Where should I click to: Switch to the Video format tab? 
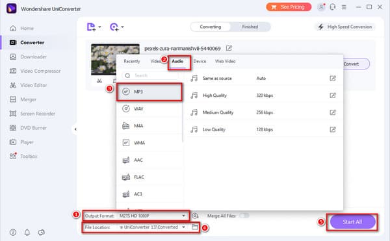155,61
